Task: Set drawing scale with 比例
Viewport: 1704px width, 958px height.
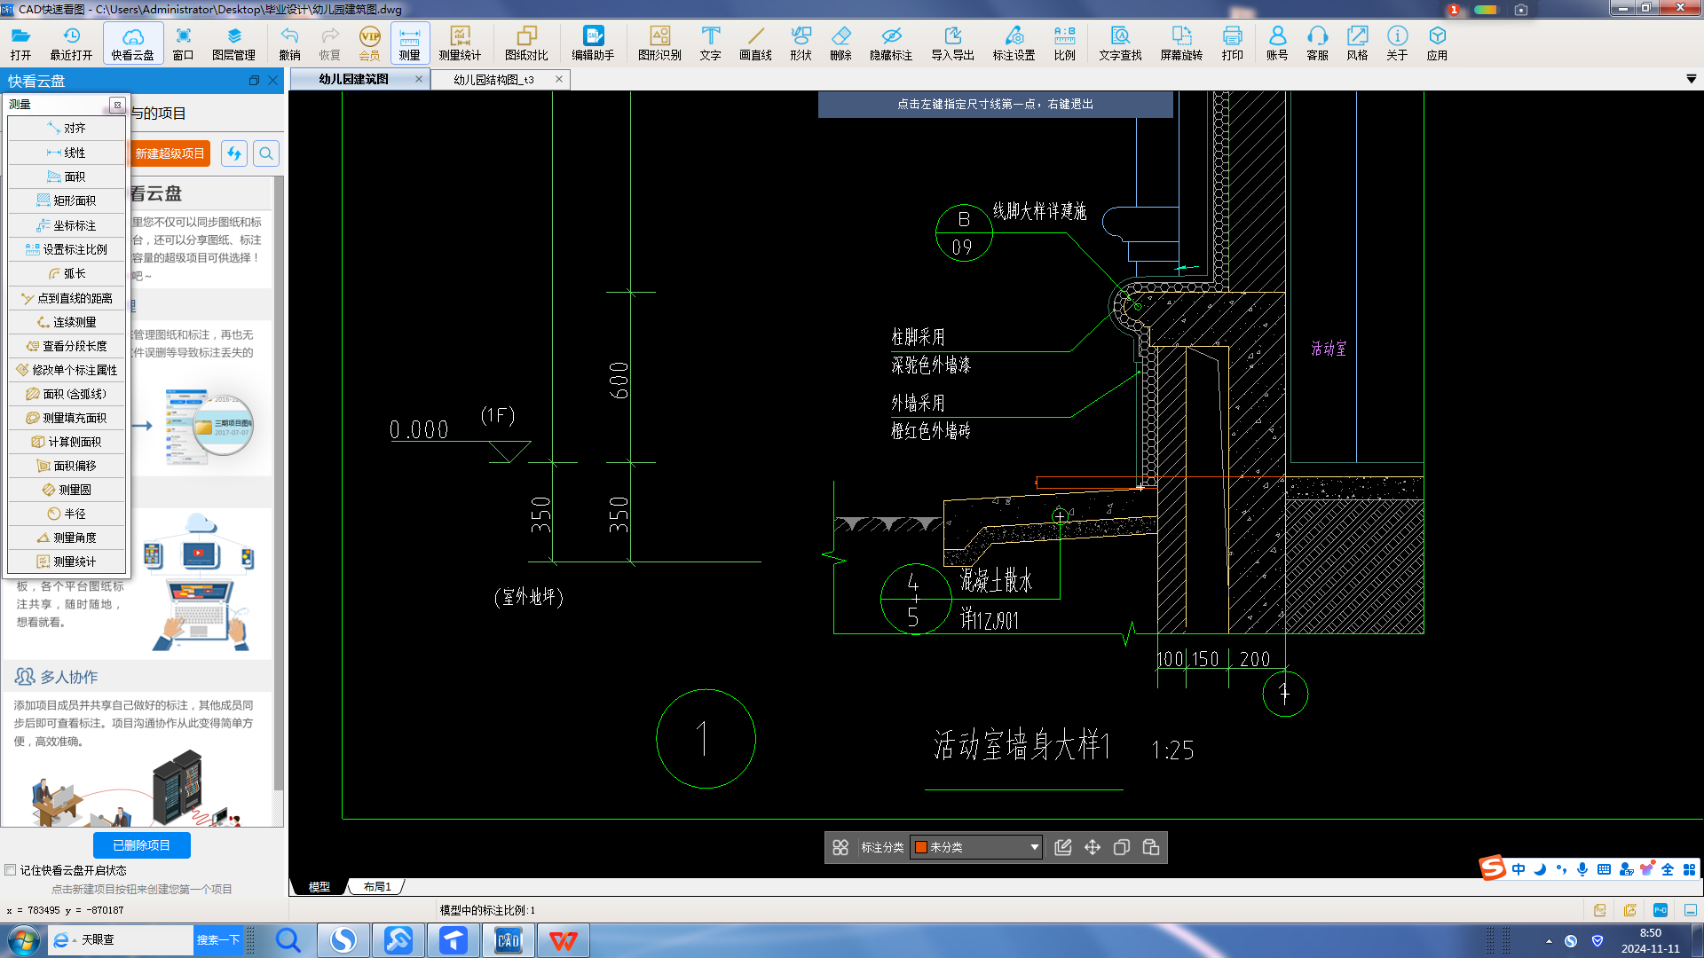Action: click(1064, 43)
